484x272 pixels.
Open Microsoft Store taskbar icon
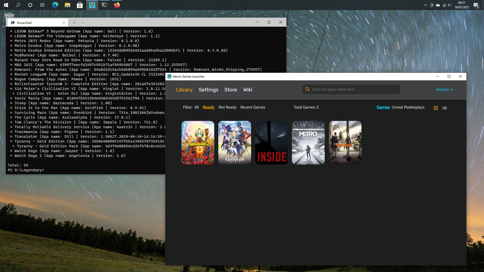point(80,5)
